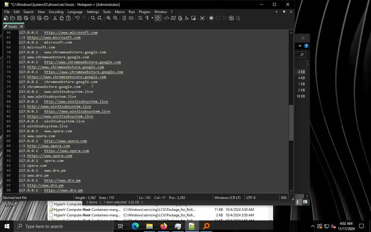Toggle synchronize vertical scrolling

point(124,18)
